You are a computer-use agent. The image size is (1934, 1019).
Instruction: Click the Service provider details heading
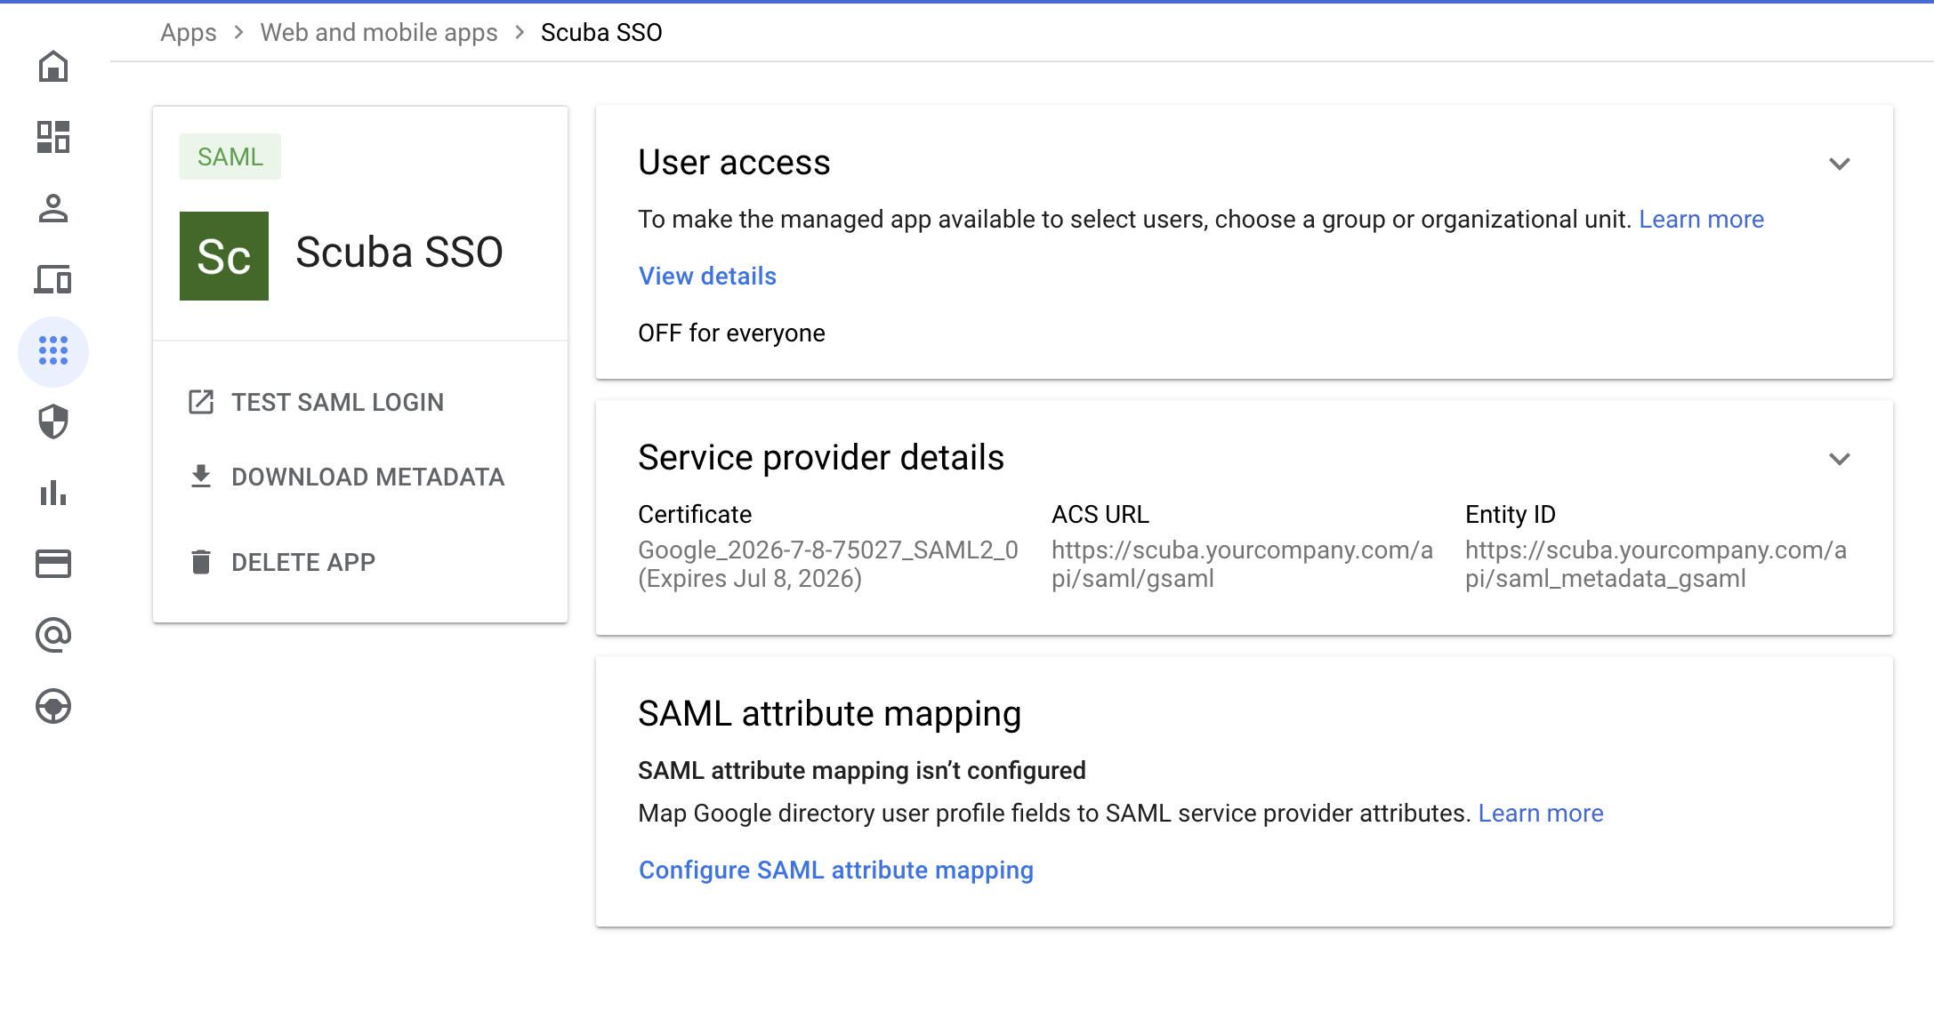pyautogui.click(x=821, y=457)
